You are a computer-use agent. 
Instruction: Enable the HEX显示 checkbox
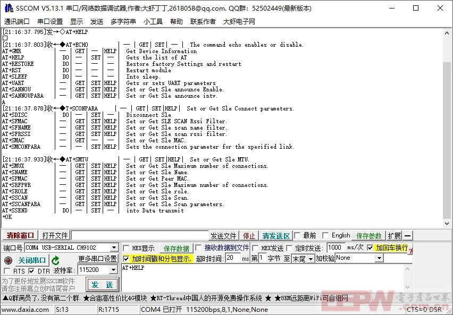point(126,248)
